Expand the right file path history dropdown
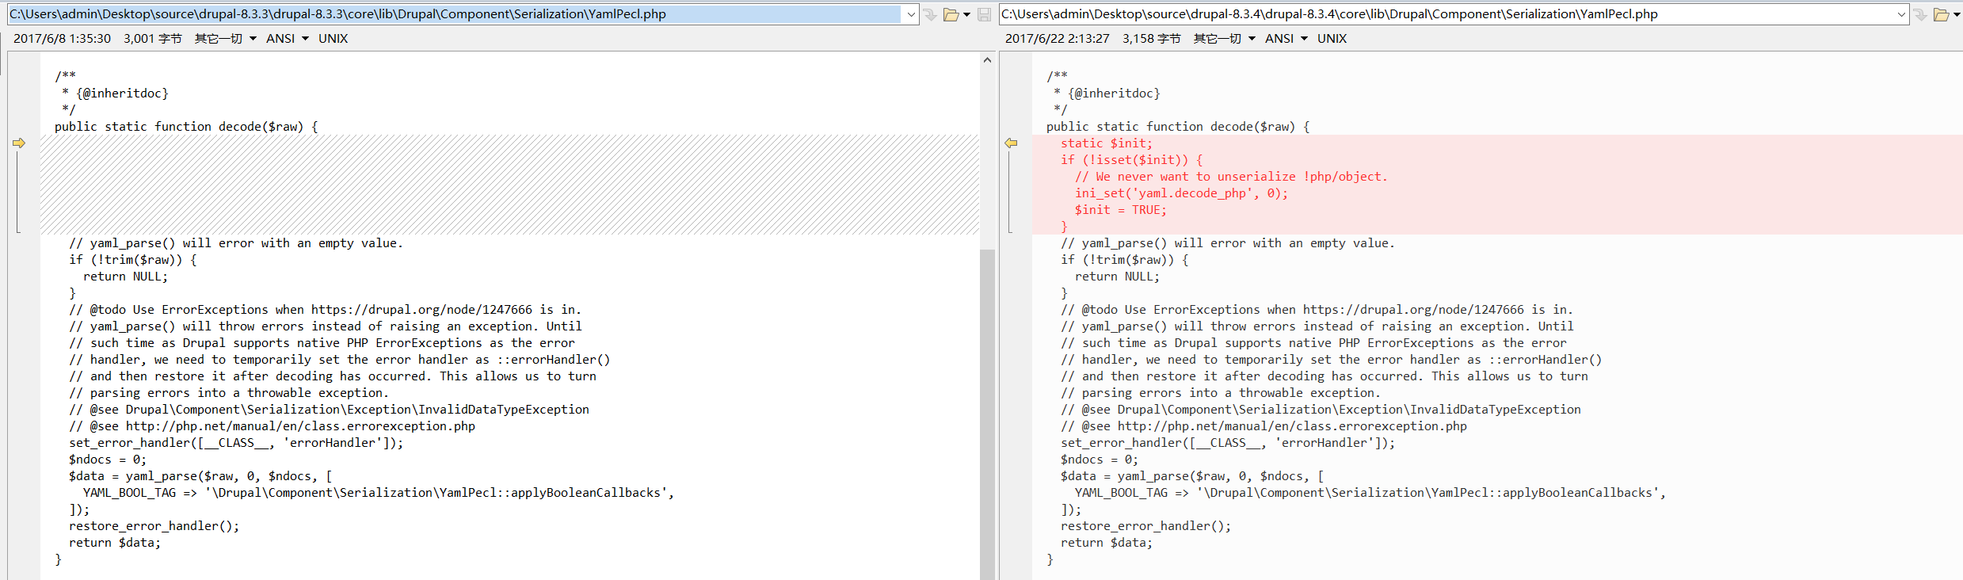1963x580 pixels. tap(1901, 14)
